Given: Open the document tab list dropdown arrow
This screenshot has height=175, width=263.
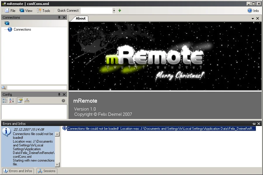Looking at the screenshot, I should click(x=252, y=19).
